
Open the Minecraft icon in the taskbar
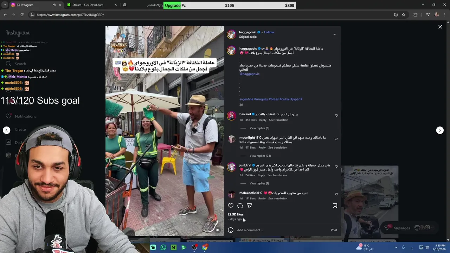pos(173,247)
